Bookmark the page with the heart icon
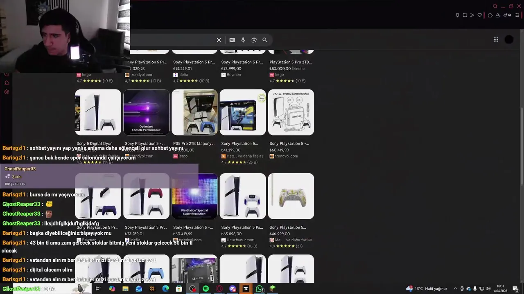 (x=479, y=15)
